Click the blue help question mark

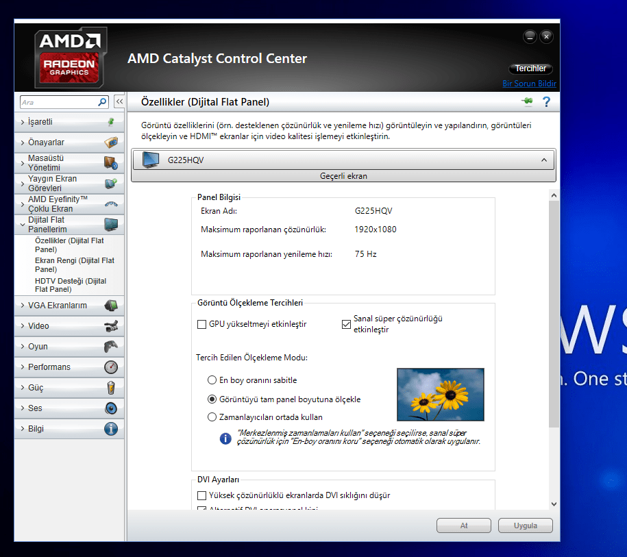point(546,102)
